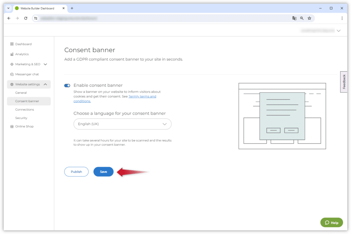Disable the Enable consent banner toggle
The width and height of the screenshot is (351, 234).
[67, 85]
